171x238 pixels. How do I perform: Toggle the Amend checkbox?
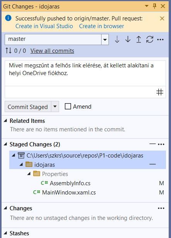(x=68, y=106)
